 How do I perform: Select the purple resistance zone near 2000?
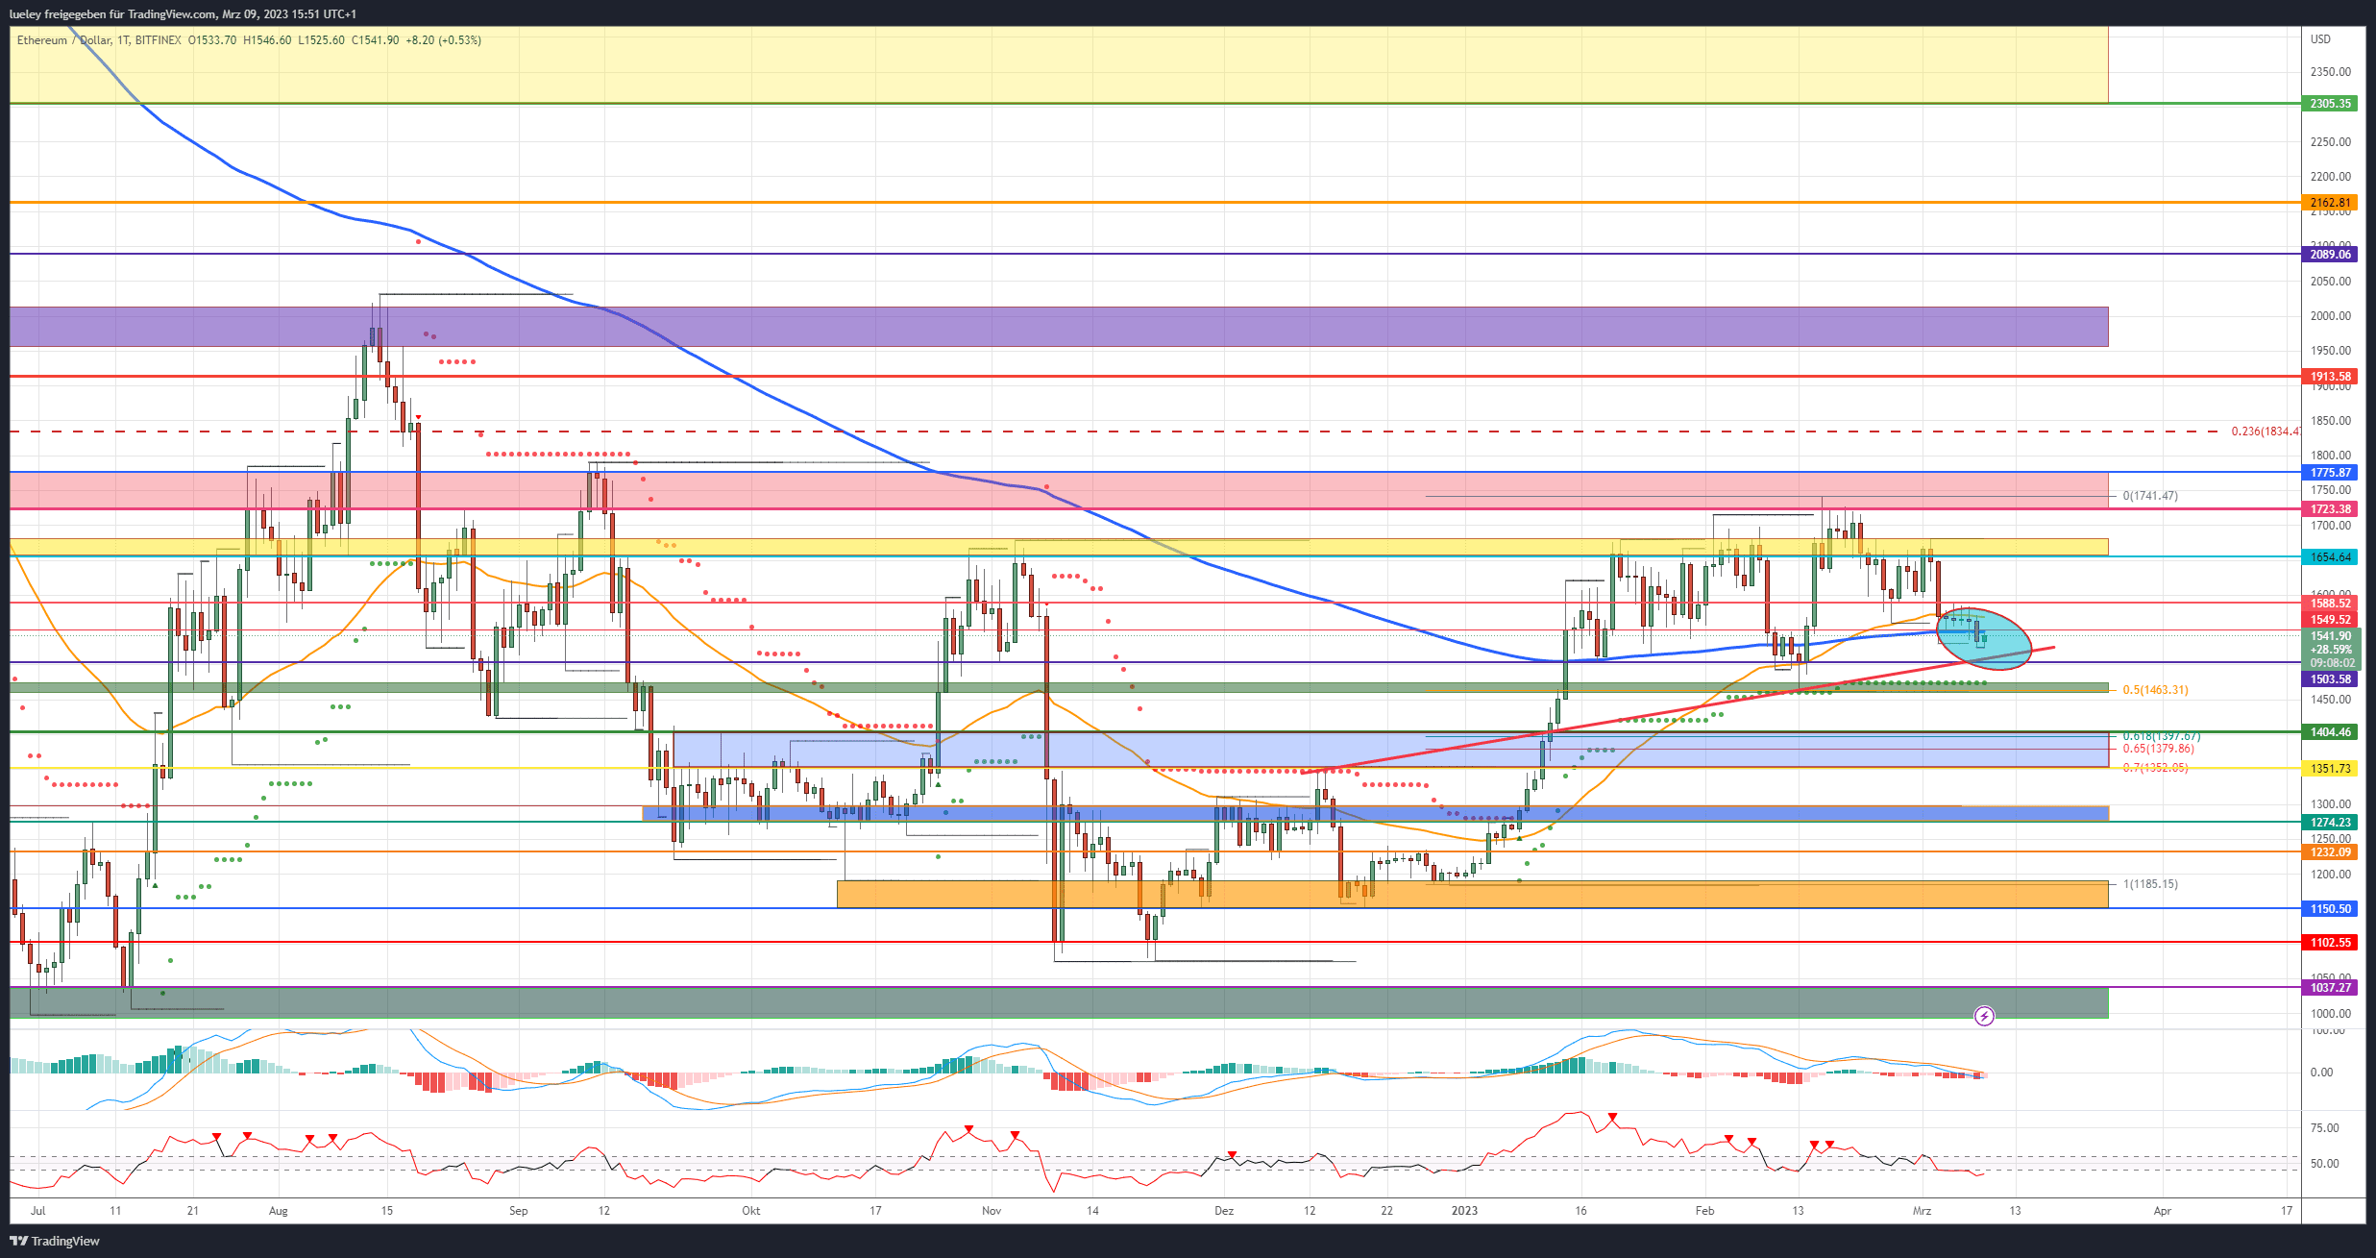[x=1059, y=327]
